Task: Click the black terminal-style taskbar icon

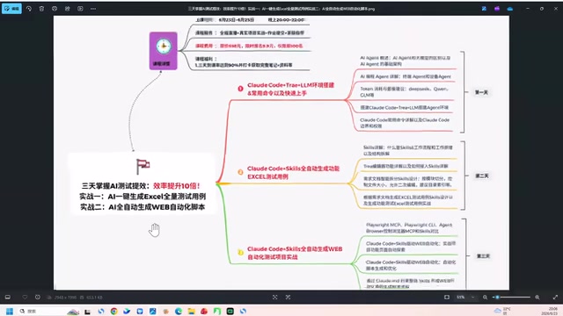Action: 230,311
